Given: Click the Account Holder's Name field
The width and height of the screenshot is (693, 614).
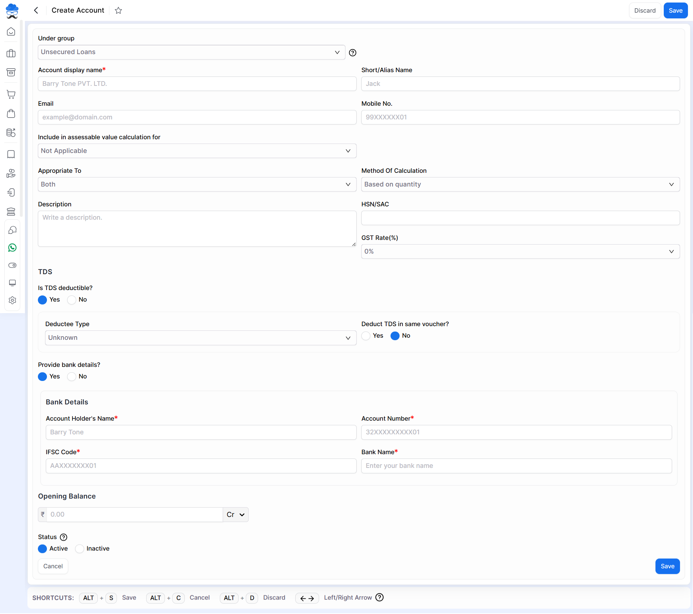Looking at the screenshot, I should (201, 432).
